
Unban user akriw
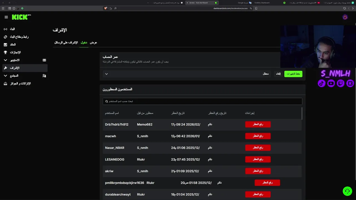[x=258, y=171]
